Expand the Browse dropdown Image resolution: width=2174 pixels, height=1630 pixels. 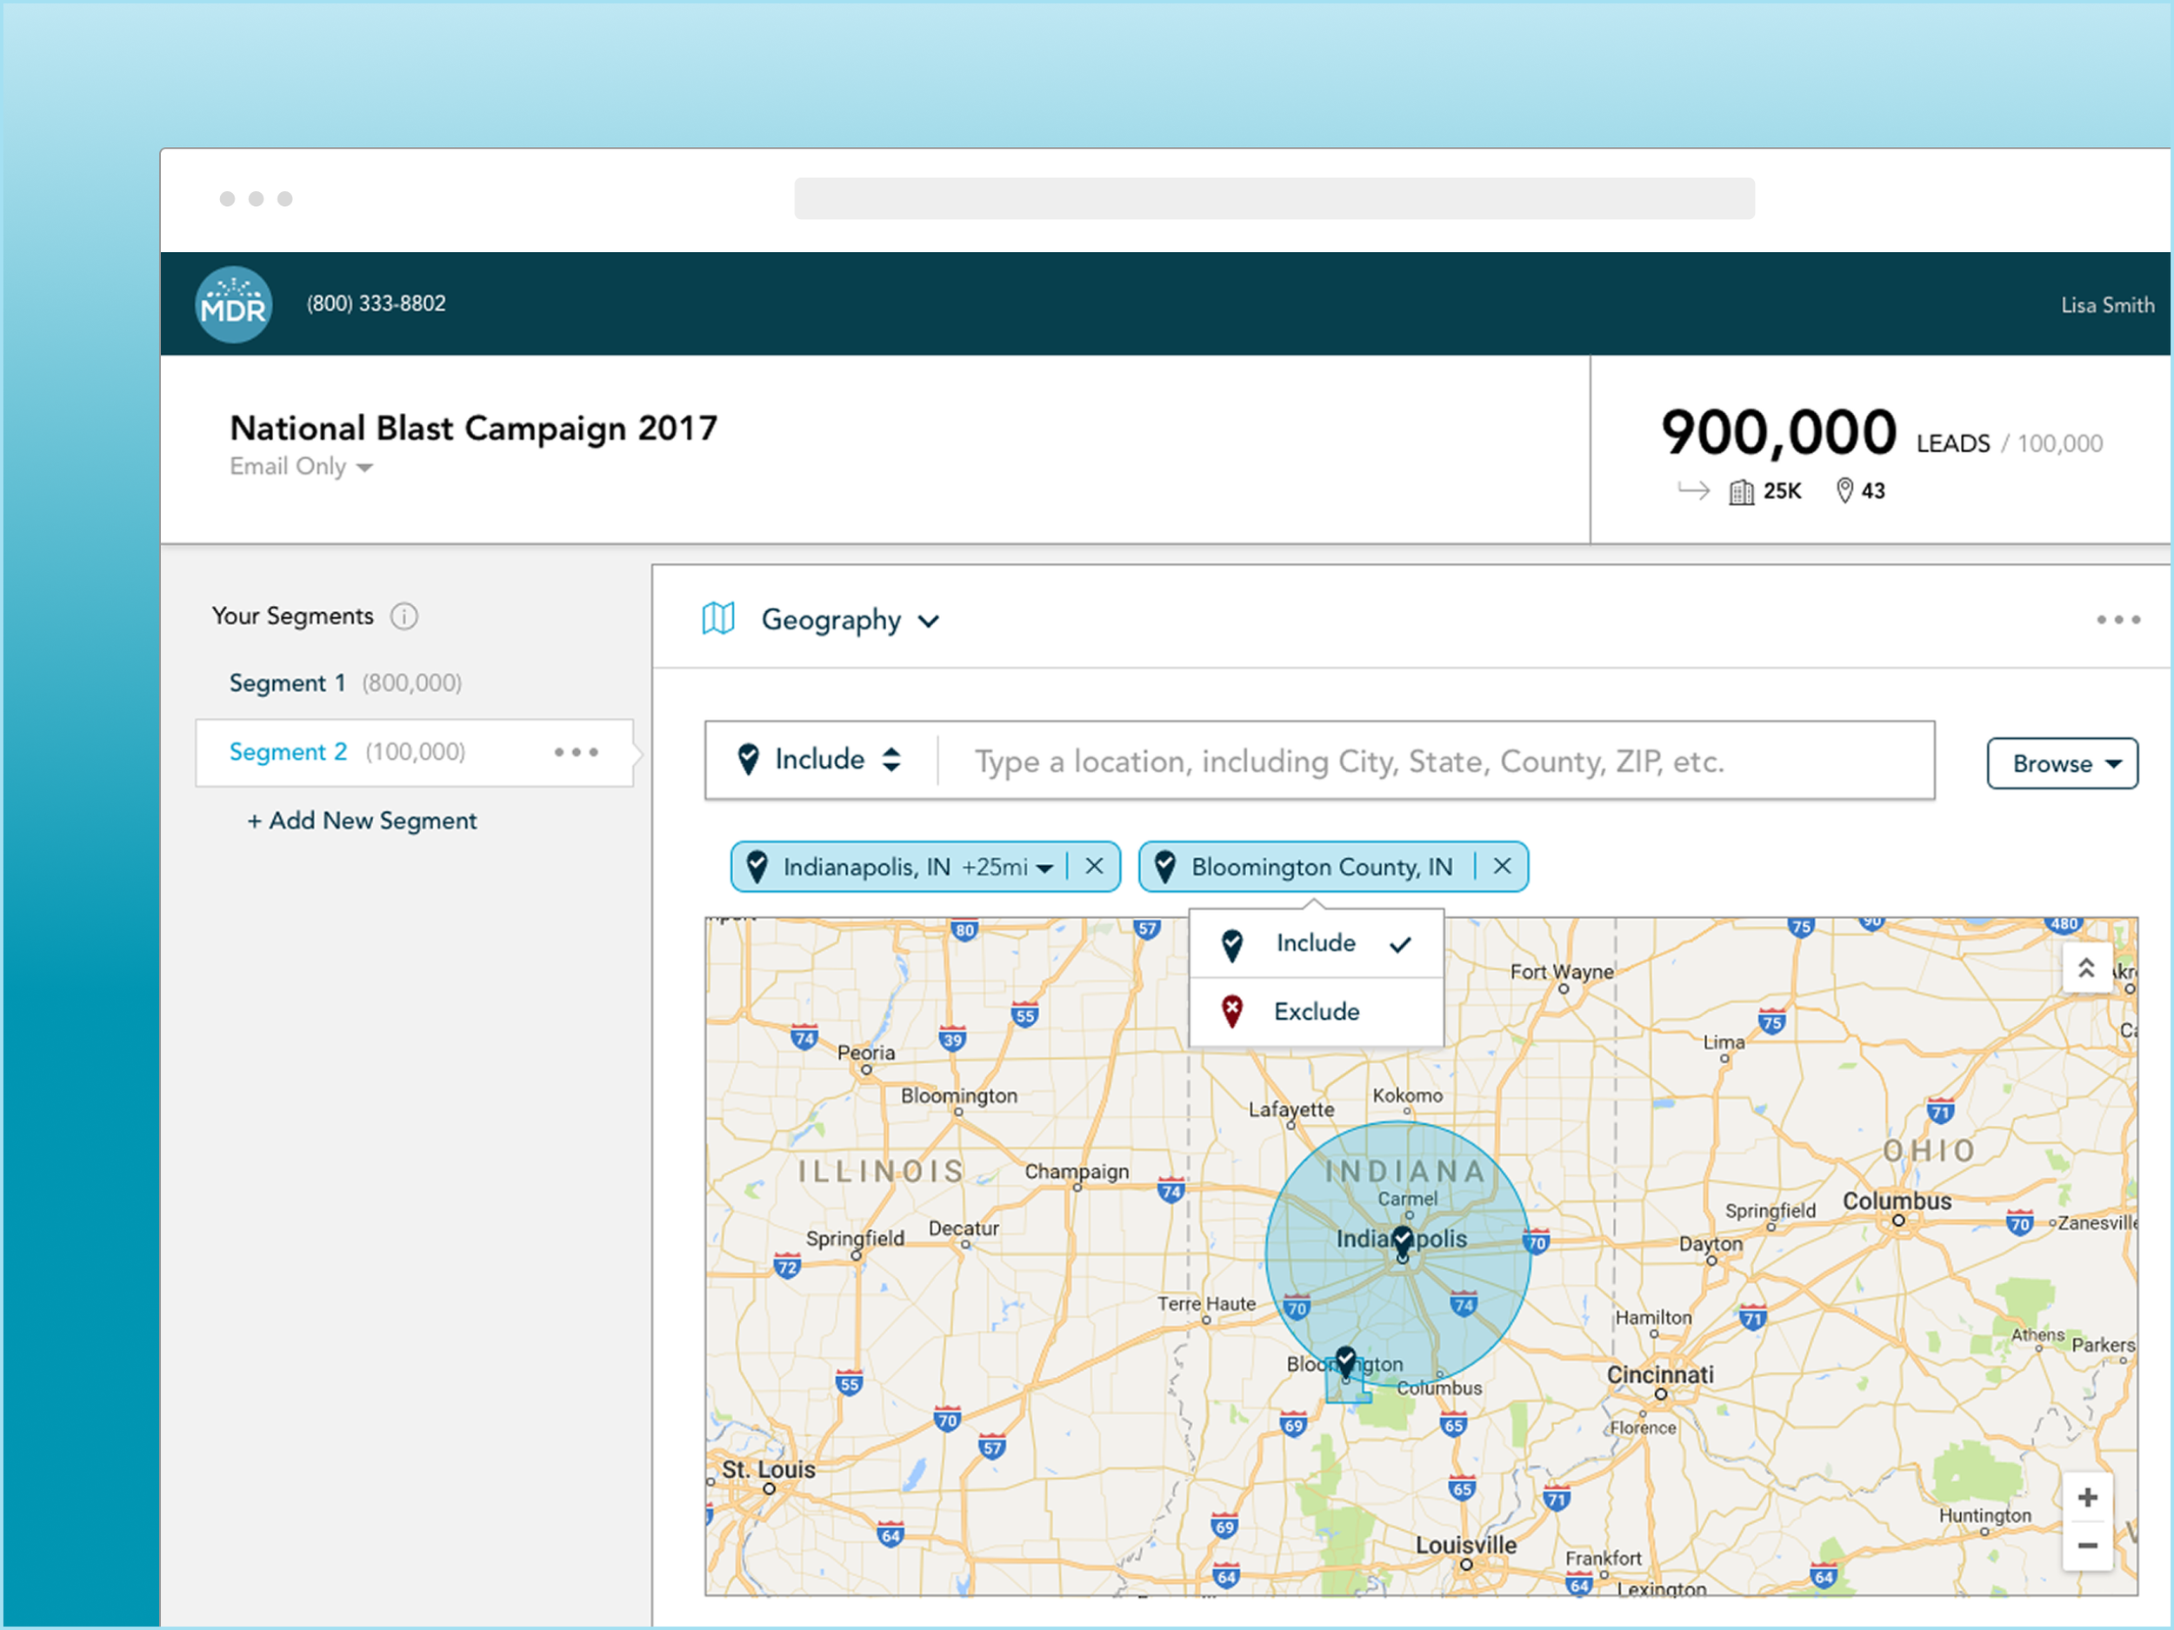[2062, 762]
